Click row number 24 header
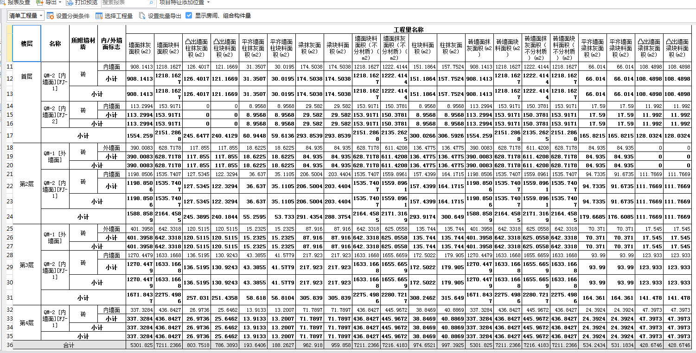This screenshot has width=696, height=353. point(9,216)
